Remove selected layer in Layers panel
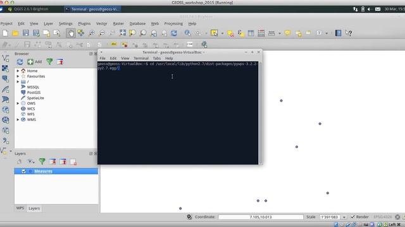 pyautogui.click(x=73, y=161)
